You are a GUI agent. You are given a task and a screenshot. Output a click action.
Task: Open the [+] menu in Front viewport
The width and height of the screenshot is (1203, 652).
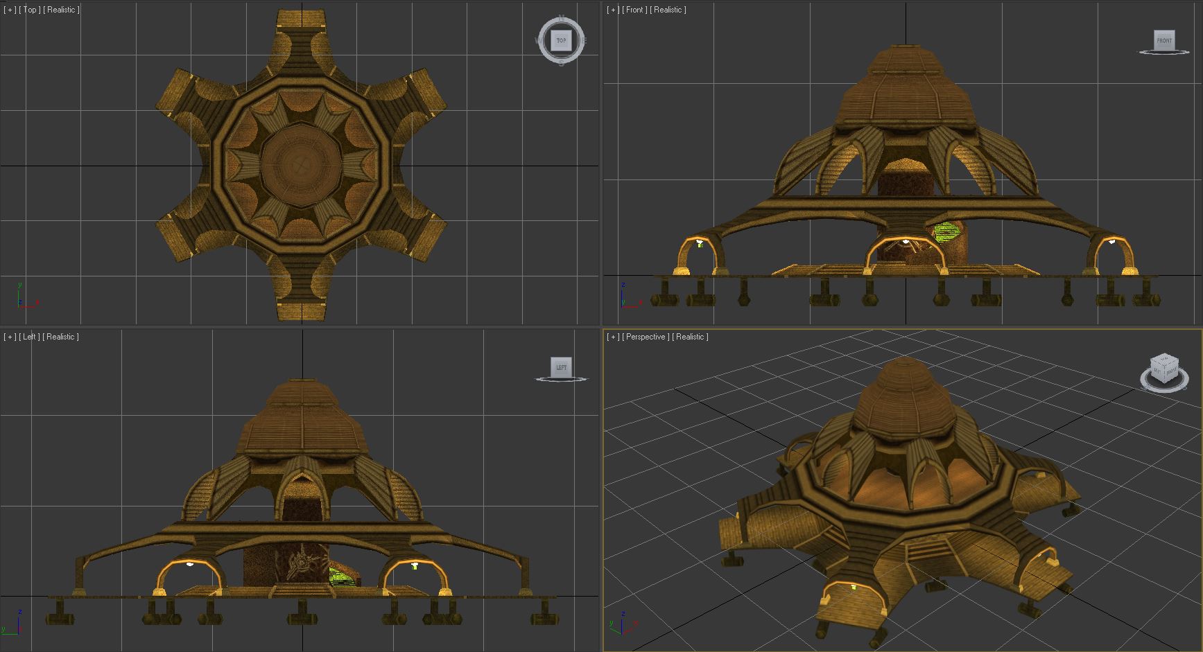(613, 10)
